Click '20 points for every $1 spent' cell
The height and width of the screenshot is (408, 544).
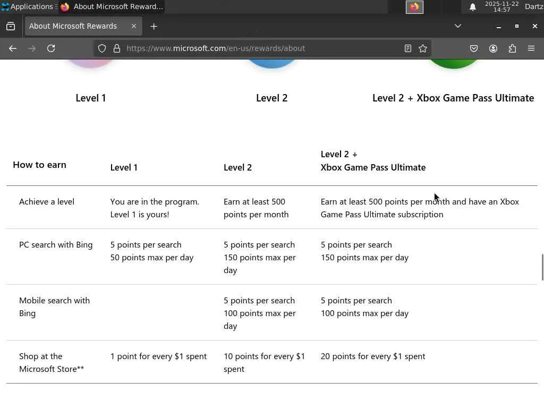[373, 356]
